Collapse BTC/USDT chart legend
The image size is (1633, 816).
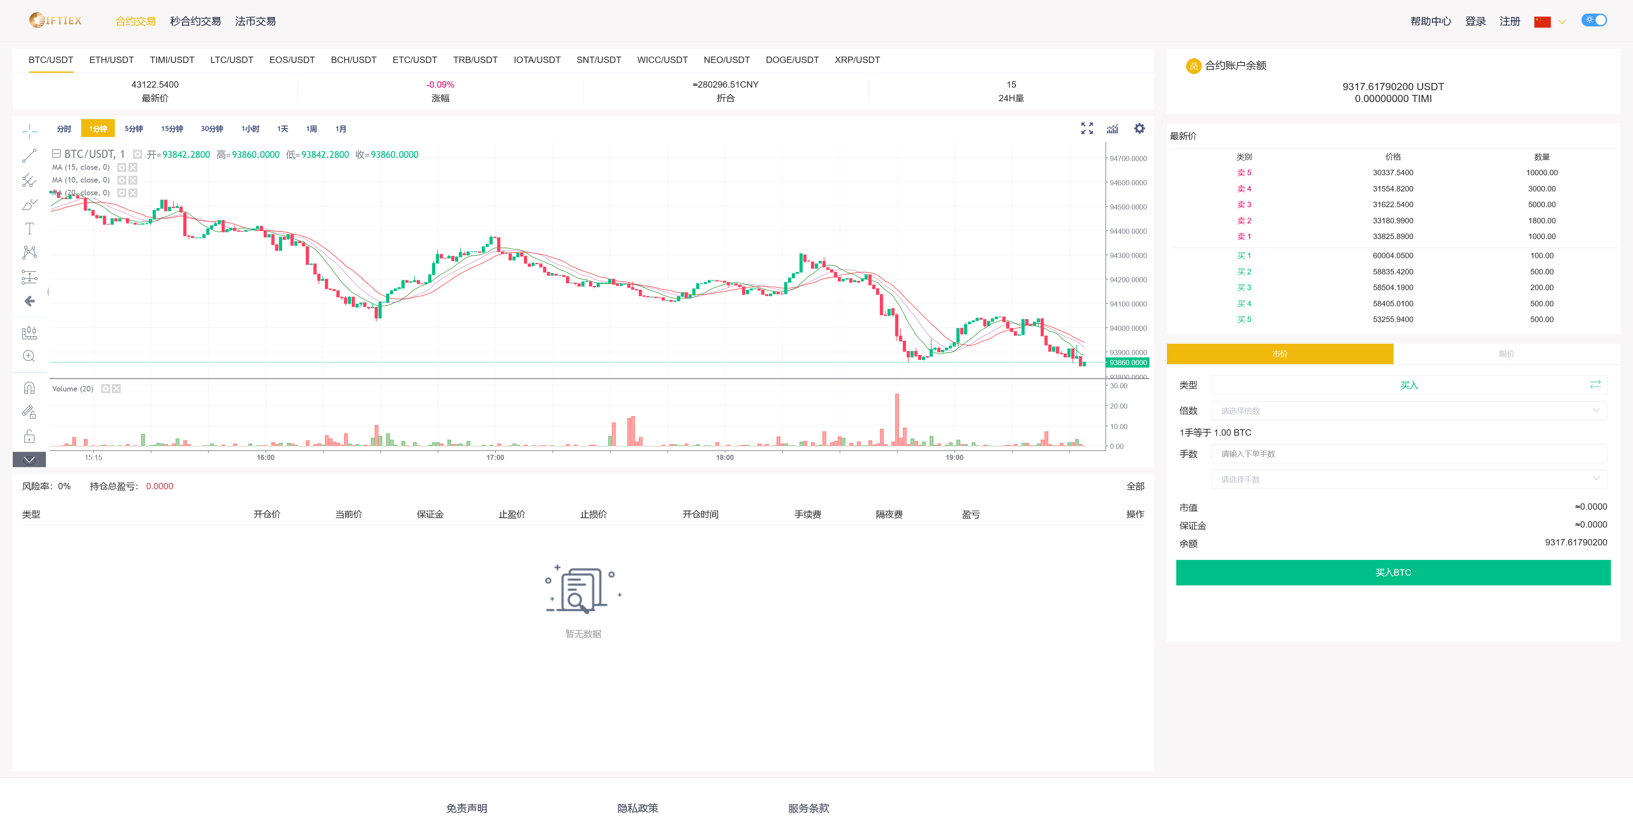tap(57, 154)
